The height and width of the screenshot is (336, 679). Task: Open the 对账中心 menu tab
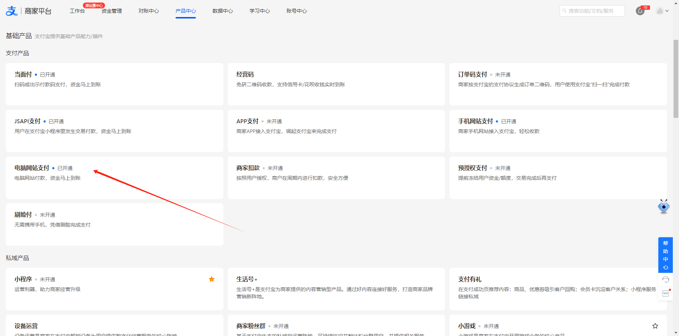tap(149, 11)
